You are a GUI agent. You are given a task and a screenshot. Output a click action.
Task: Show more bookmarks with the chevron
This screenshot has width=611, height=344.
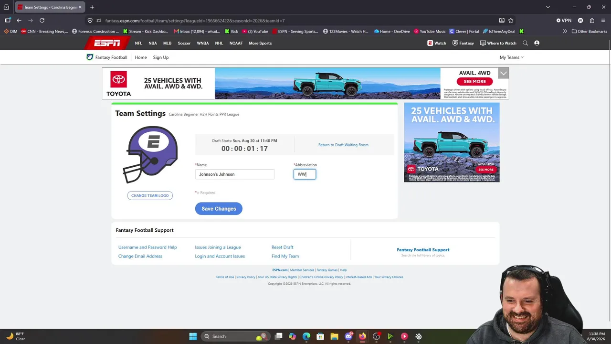[565, 32]
